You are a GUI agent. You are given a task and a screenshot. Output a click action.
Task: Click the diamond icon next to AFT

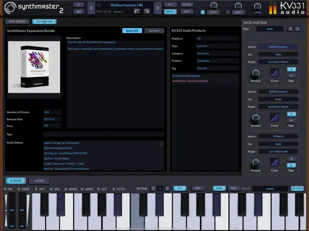tap(36, 189)
